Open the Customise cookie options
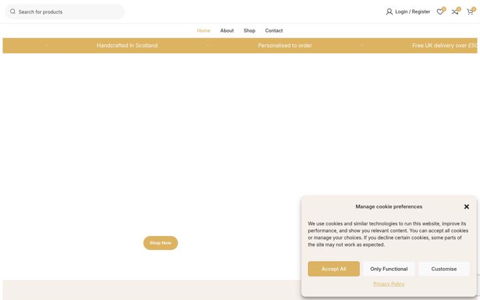The image size is (480, 300). tap(444, 269)
